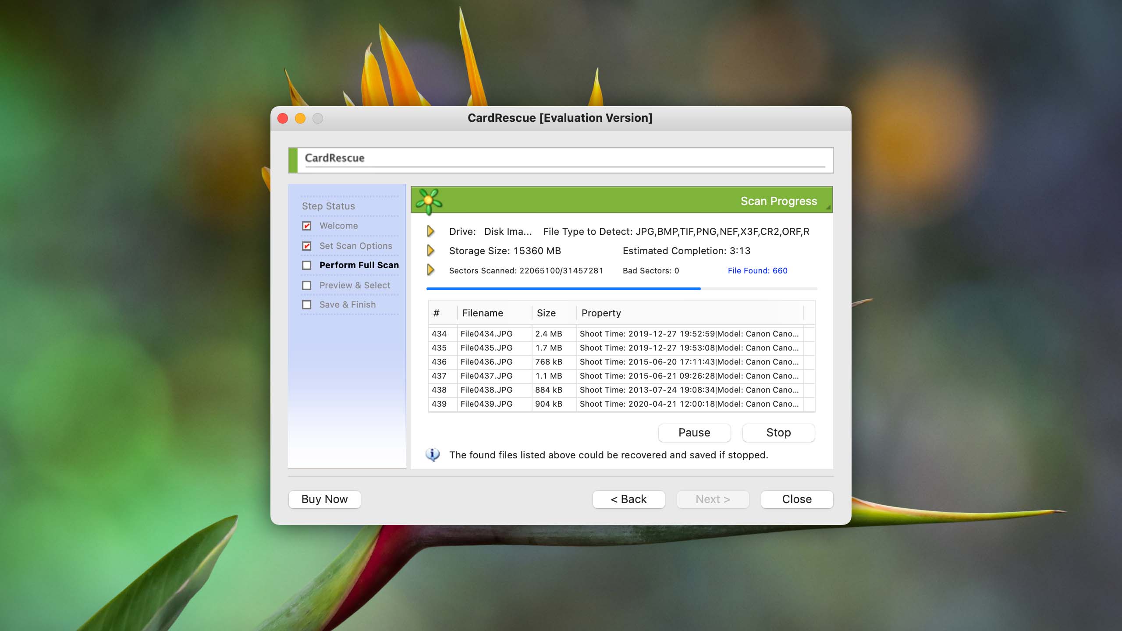Select row File0435.JPG
Viewport: 1122px width, 631px height.
tap(621, 348)
